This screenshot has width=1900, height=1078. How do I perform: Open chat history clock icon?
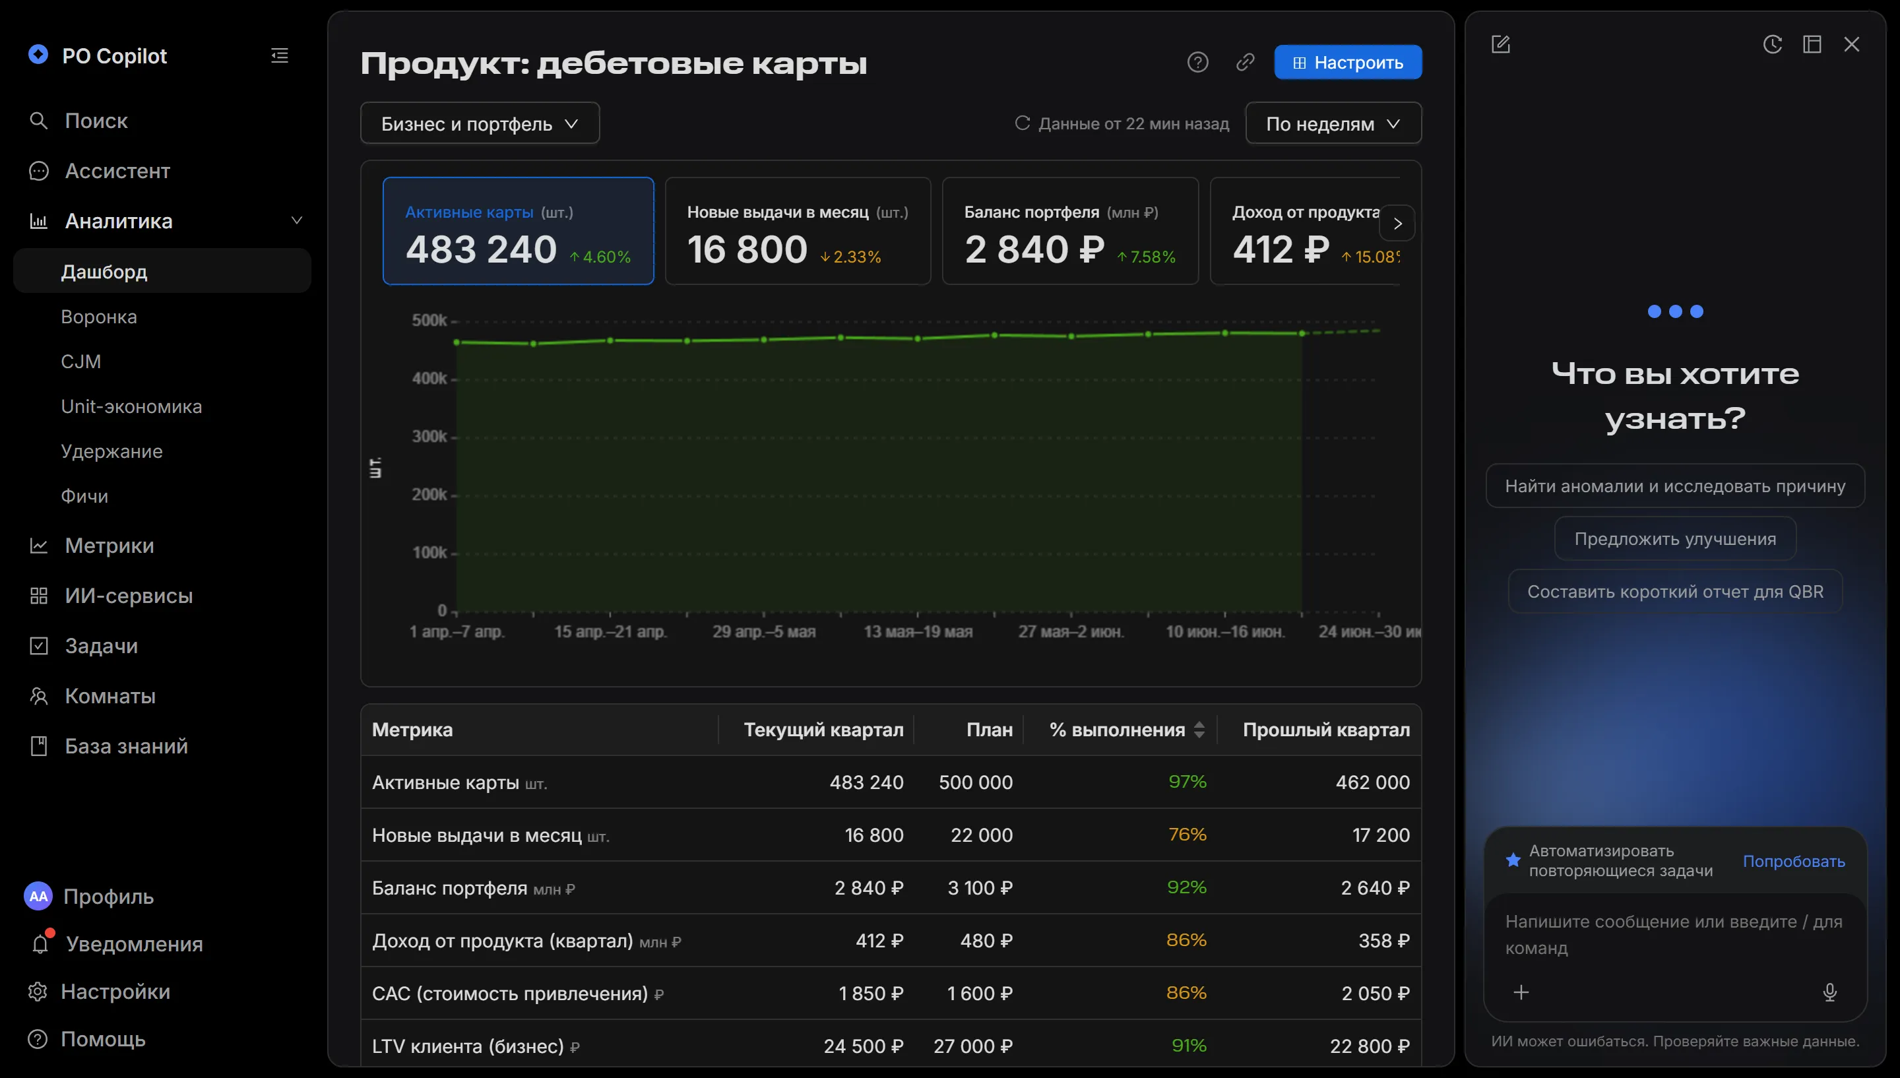1772,44
